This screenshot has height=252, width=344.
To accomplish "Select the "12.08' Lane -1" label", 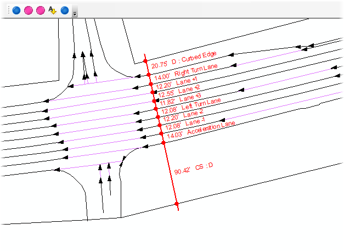I will pos(185,124).
